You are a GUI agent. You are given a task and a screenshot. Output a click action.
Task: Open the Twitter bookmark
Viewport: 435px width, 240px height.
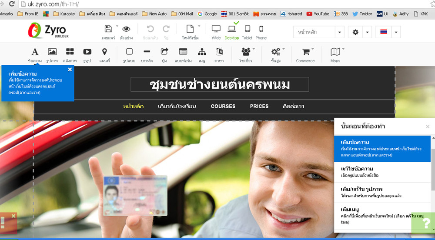pos(362,14)
